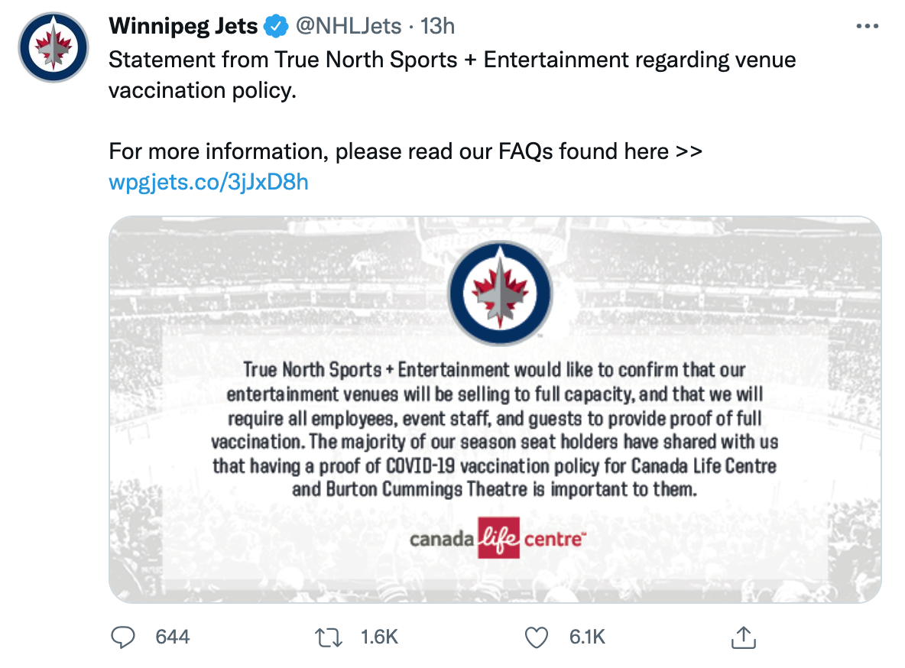Open the three-dot more options menu
Viewport: 905px width, 668px height.
point(867,26)
